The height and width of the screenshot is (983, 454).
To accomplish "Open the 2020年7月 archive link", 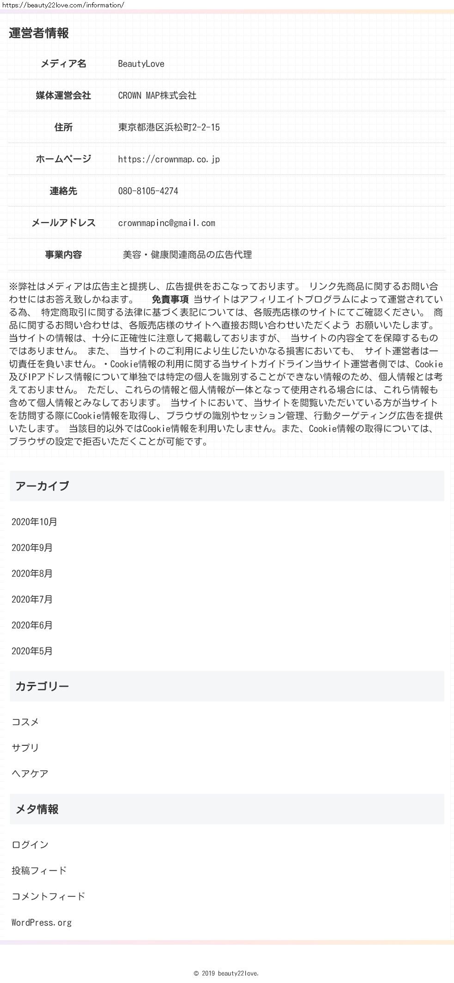I will [x=32, y=599].
